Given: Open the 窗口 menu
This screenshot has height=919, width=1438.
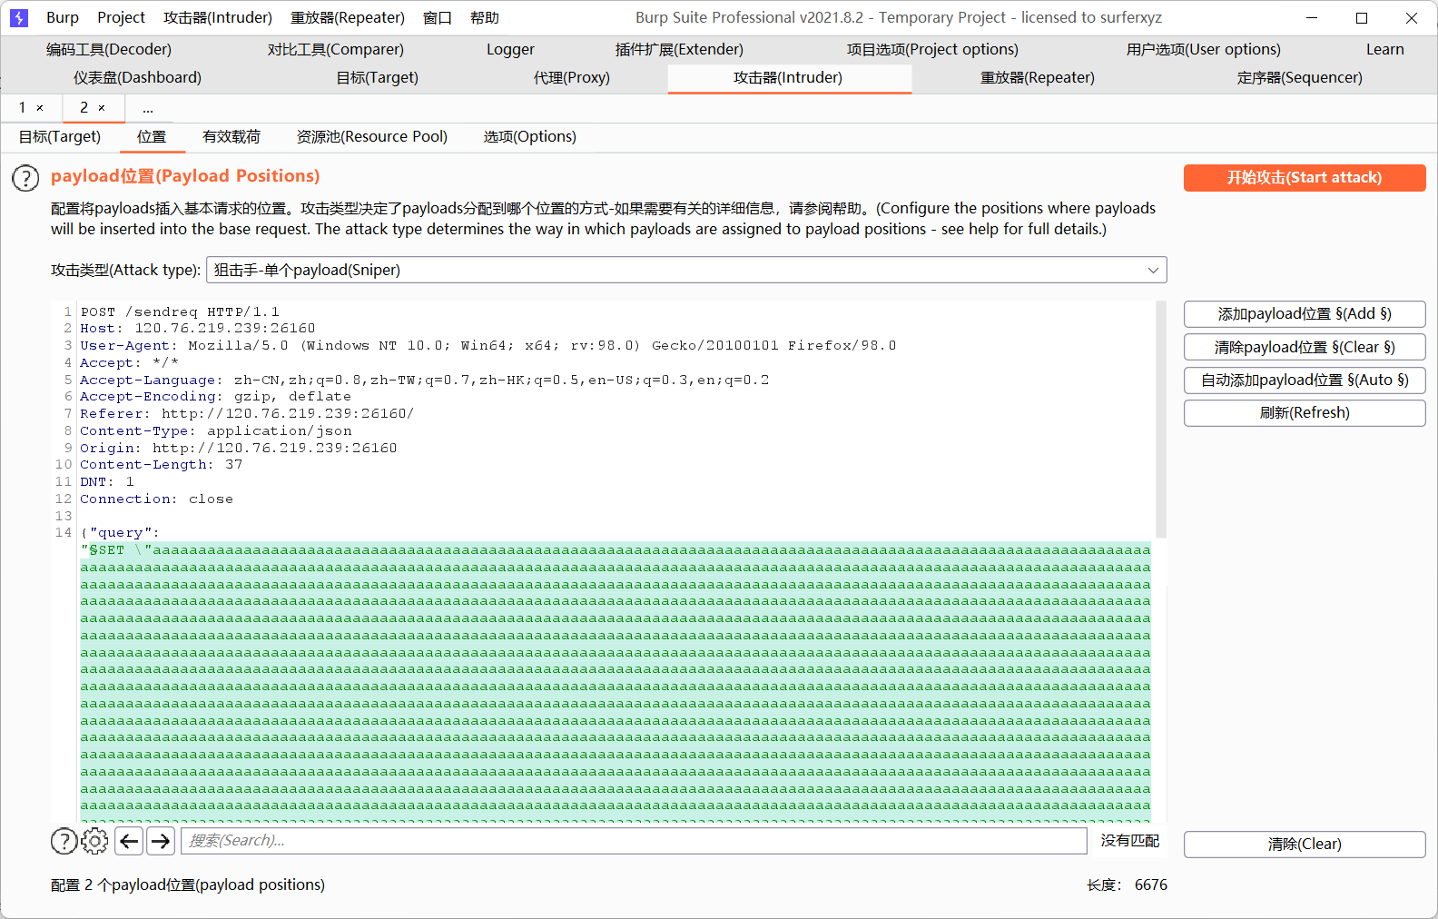Looking at the screenshot, I should tap(438, 17).
